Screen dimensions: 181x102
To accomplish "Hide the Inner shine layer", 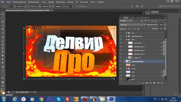I will point(121,43).
